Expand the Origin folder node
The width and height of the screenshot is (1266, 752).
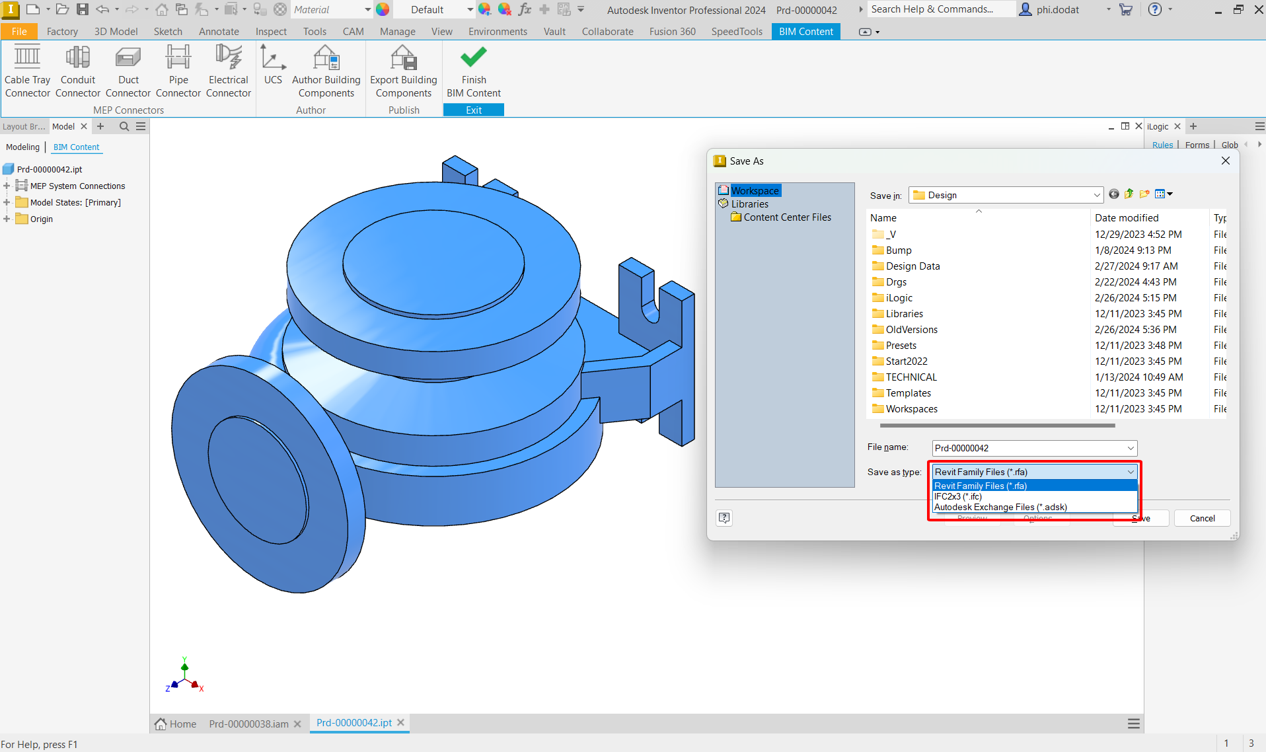pyautogui.click(x=7, y=219)
